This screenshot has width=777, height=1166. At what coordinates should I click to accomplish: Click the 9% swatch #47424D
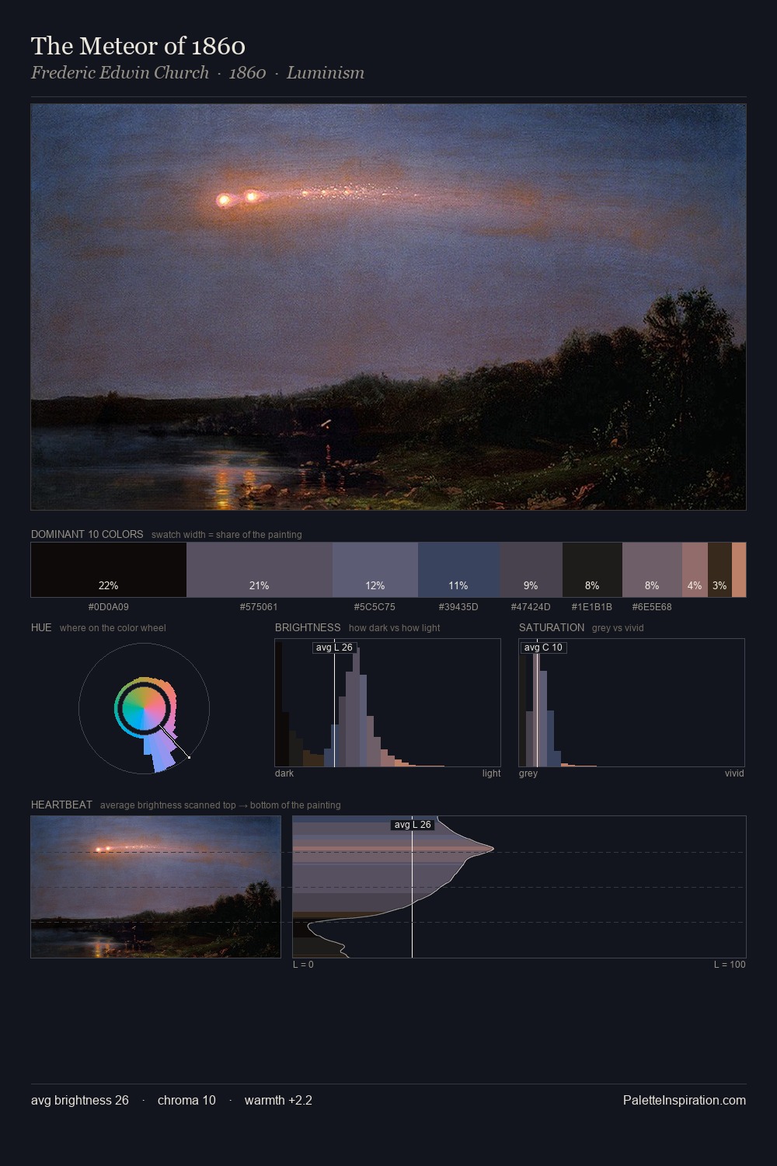[x=531, y=570]
